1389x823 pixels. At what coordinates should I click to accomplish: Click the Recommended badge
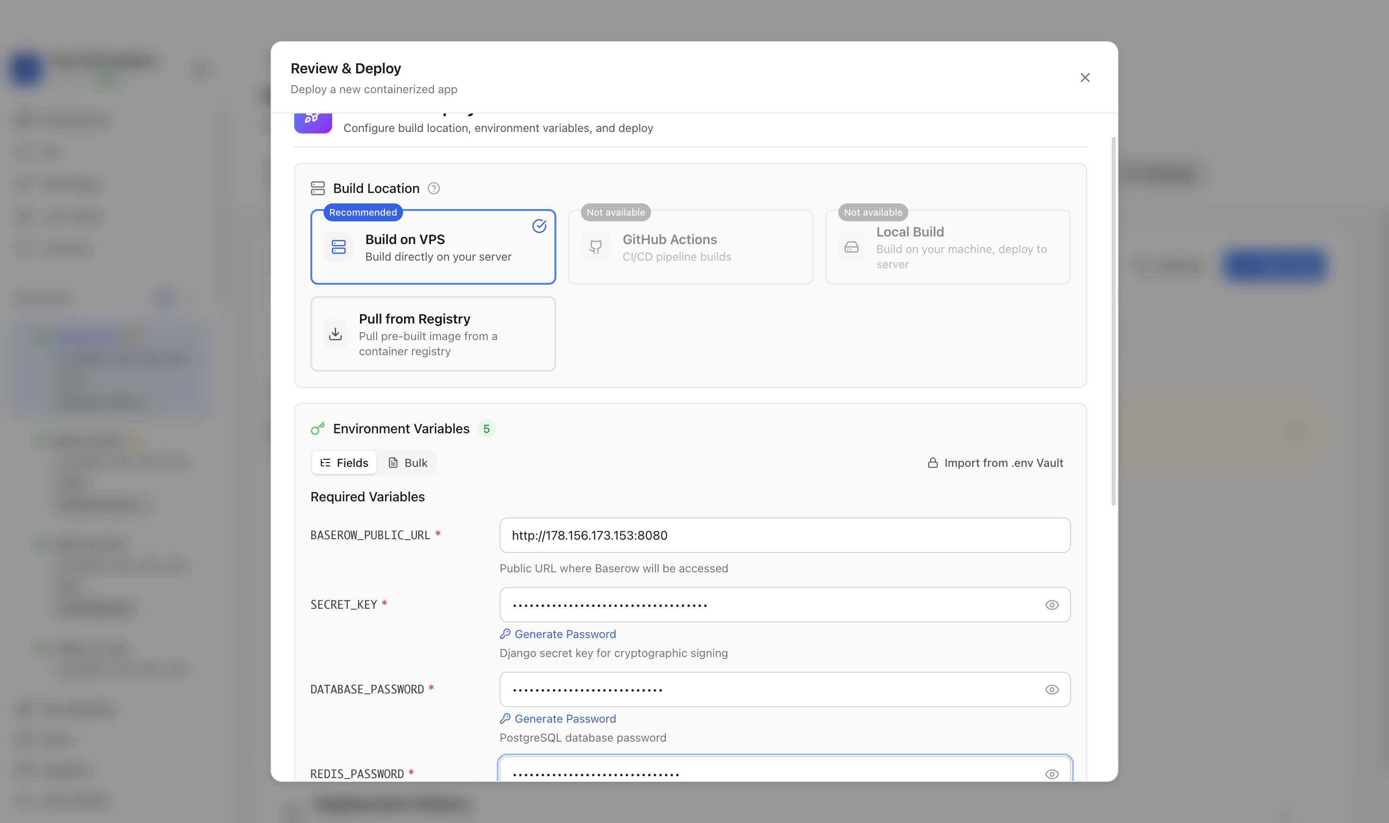click(363, 212)
